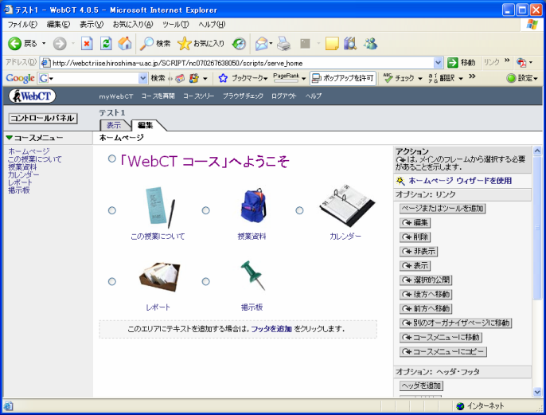Screen dimensions: 546x415
Task: Open the お気に入り(A) menu
Action: coord(133,25)
